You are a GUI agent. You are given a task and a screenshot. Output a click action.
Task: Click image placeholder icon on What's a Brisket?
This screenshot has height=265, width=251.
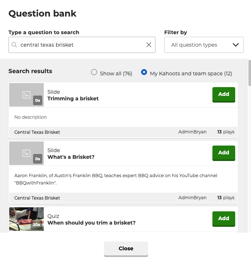pos(26,153)
